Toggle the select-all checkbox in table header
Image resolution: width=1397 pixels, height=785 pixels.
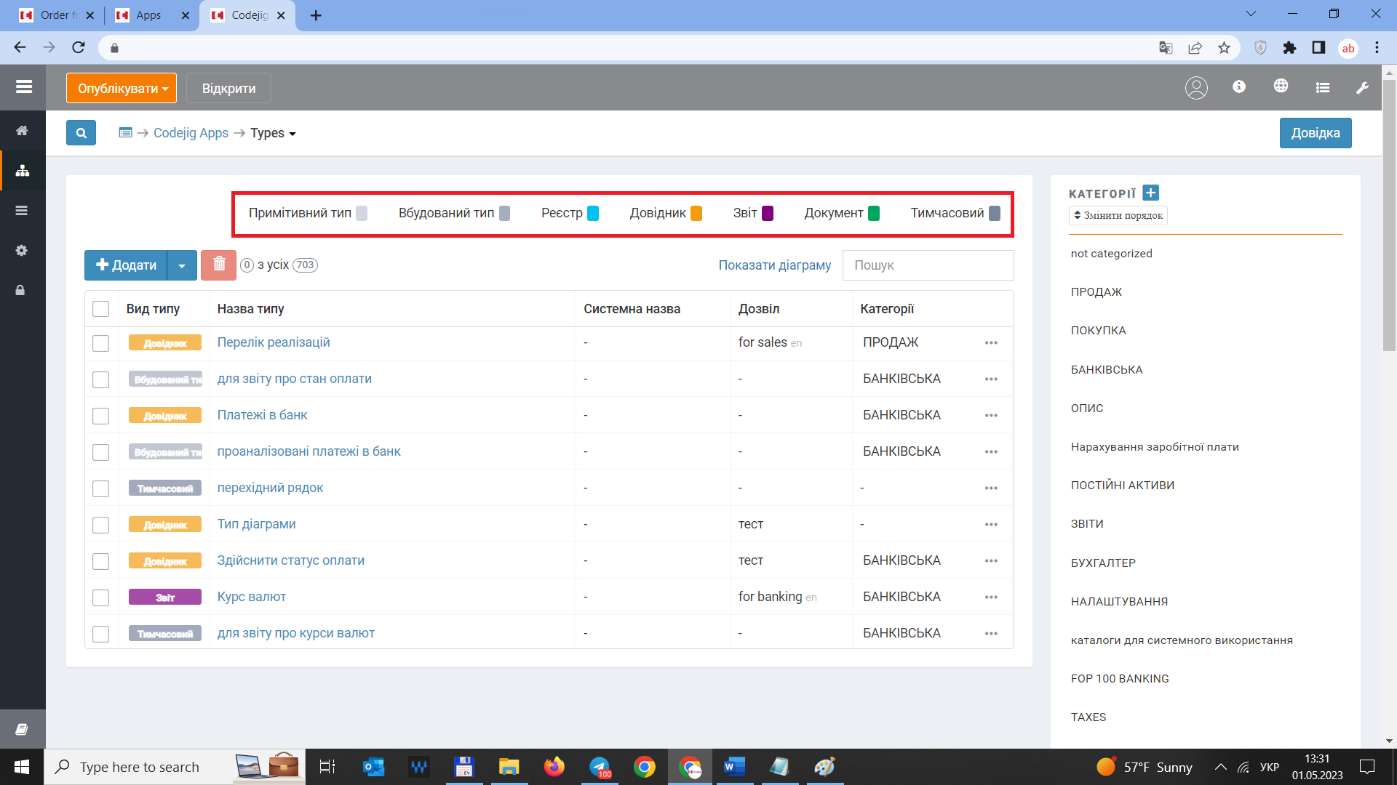coord(101,309)
